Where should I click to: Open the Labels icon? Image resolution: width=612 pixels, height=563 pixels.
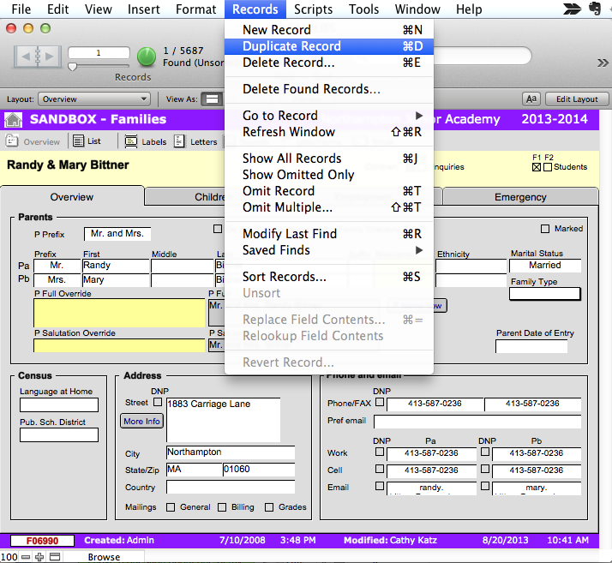click(x=132, y=141)
